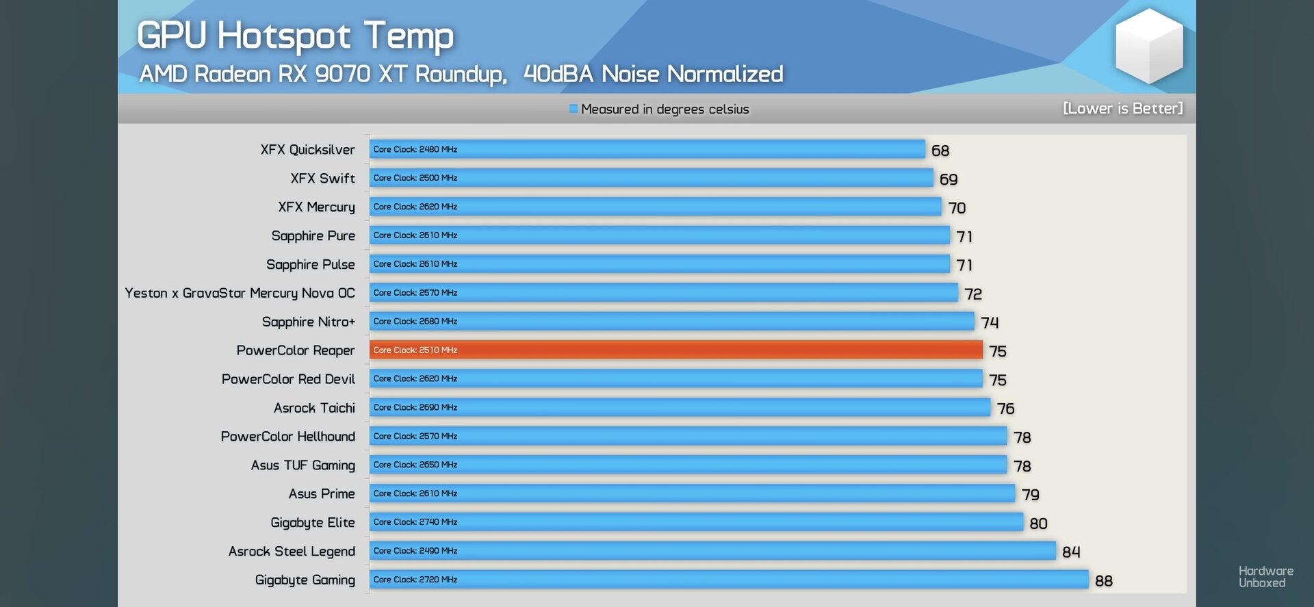Screen dimensions: 1314x607
Task: Select the 'Asus TUF Gaming' row label
Action: (x=302, y=465)
